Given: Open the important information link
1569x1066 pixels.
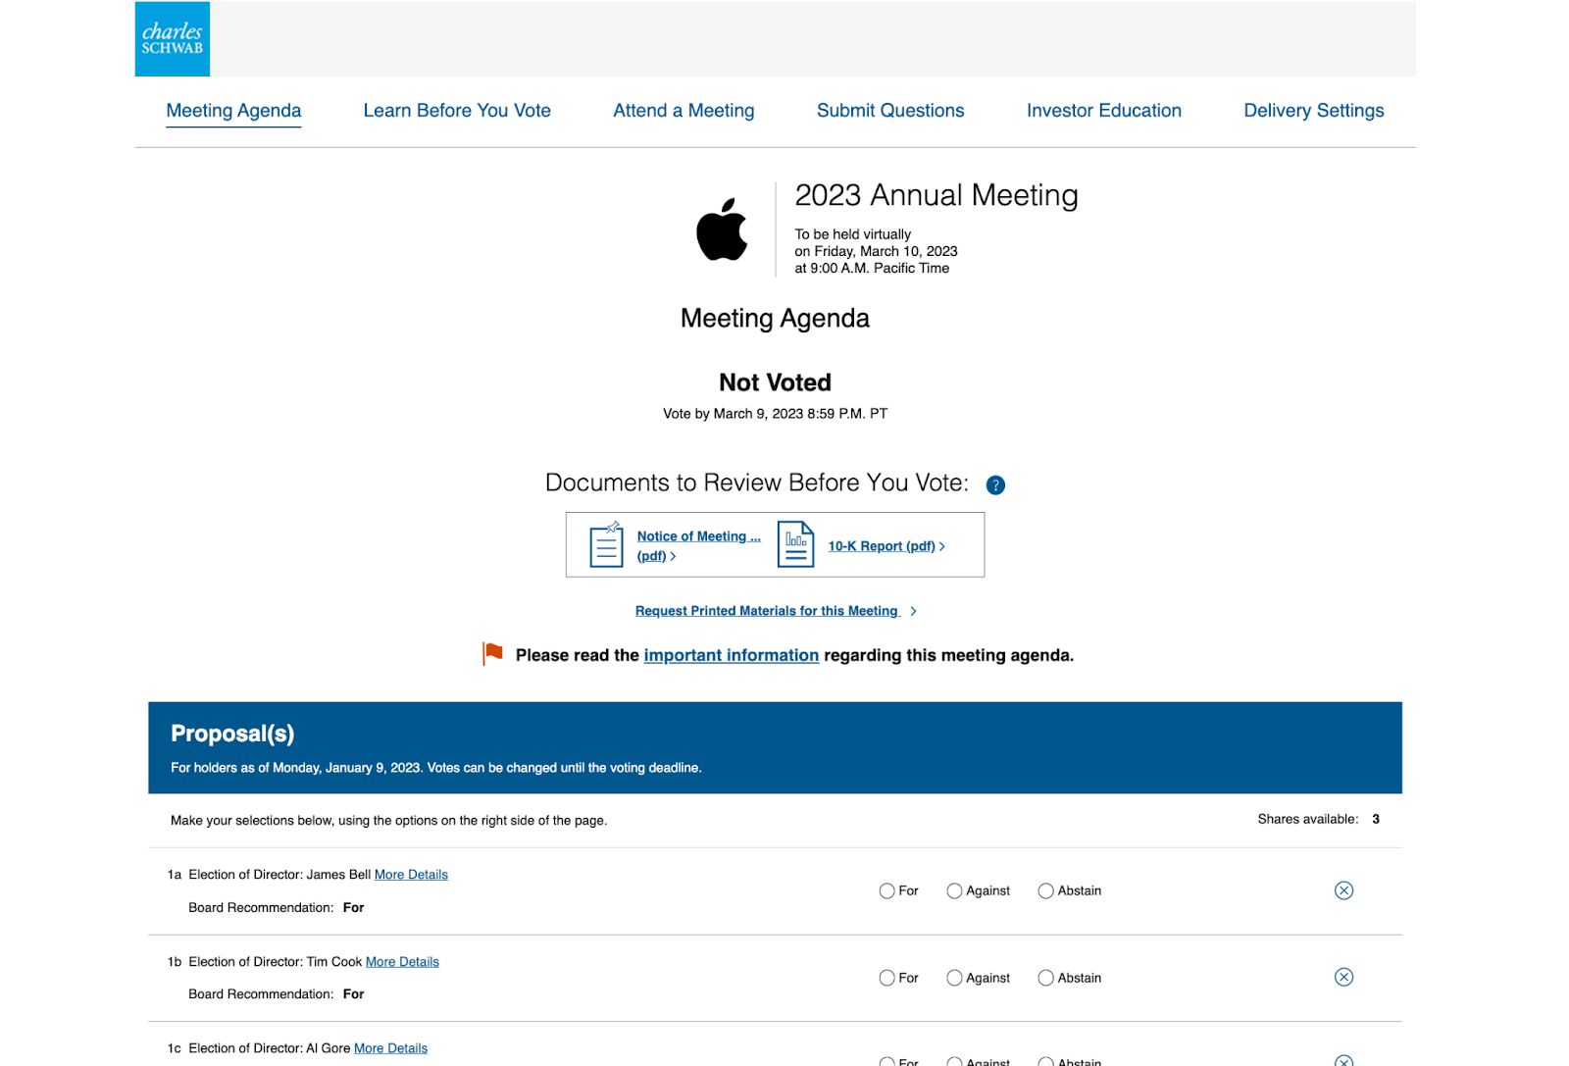Looking at the screenshot, I should click(x=732, y=655).
